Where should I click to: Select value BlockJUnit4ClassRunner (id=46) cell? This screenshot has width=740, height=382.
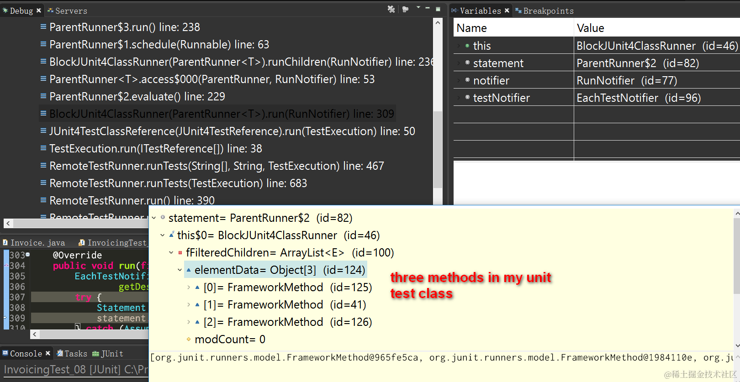[x=657, y=46]
